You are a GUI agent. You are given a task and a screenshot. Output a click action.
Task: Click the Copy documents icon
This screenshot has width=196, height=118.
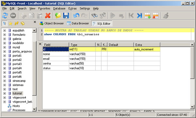click(31, 16)
